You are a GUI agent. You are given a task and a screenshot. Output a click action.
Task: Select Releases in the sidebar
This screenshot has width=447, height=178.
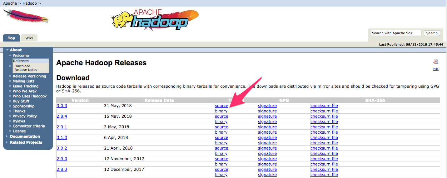[x=21, y=61]
